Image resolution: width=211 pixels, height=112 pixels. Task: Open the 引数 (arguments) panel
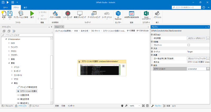pyautogui.click(x=63, y=106)
